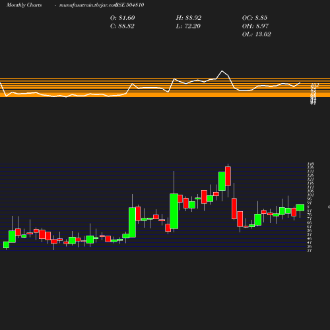Click the 36 price axis label
This screenshot has height=330, width=330.
(310, 247)
